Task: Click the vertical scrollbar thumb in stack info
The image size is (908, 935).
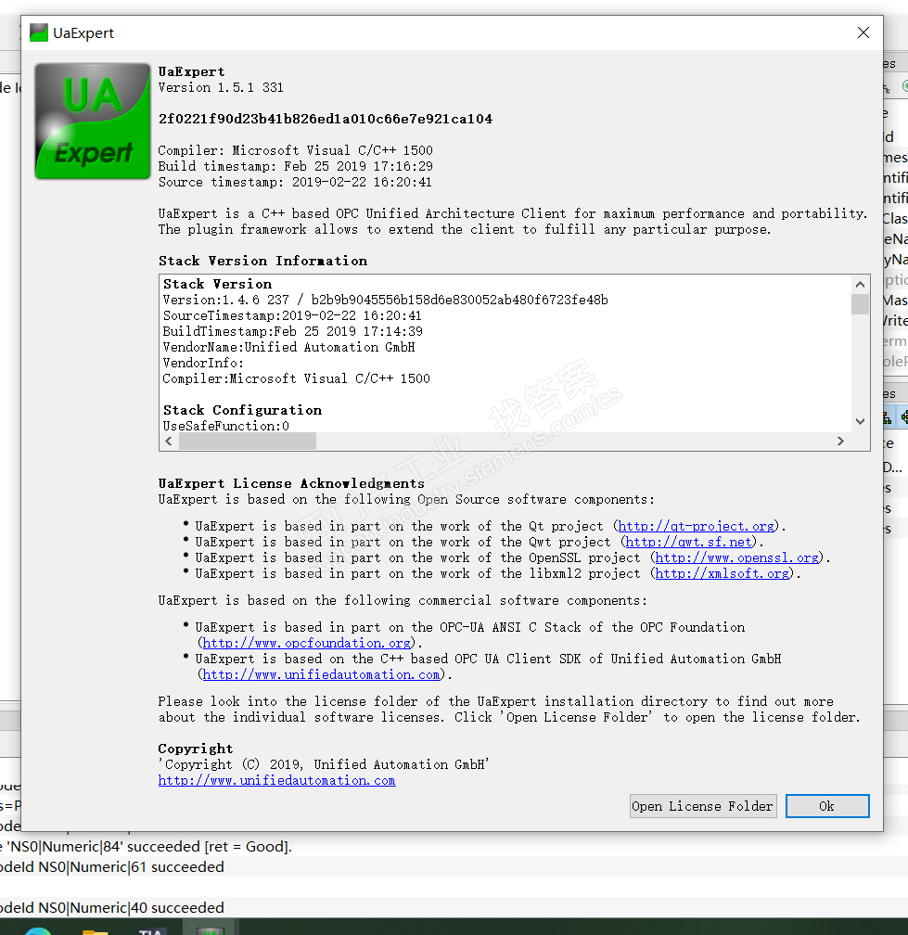Action: [x=860, y=303]
